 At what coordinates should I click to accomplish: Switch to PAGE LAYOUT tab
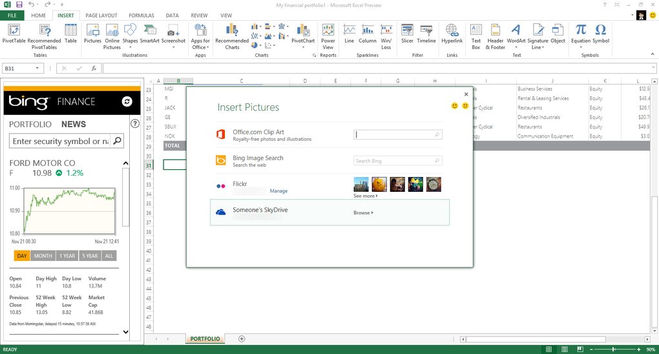click(x=101, y=16)
